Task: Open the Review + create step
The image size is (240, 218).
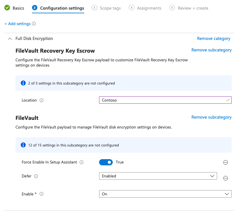Action: click(189, 8)
